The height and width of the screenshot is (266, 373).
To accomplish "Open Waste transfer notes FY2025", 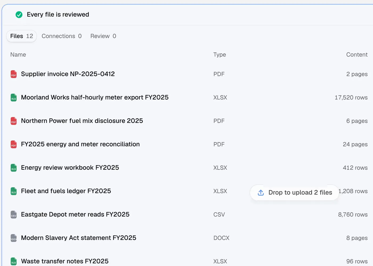I will click(x=65, y=261).
